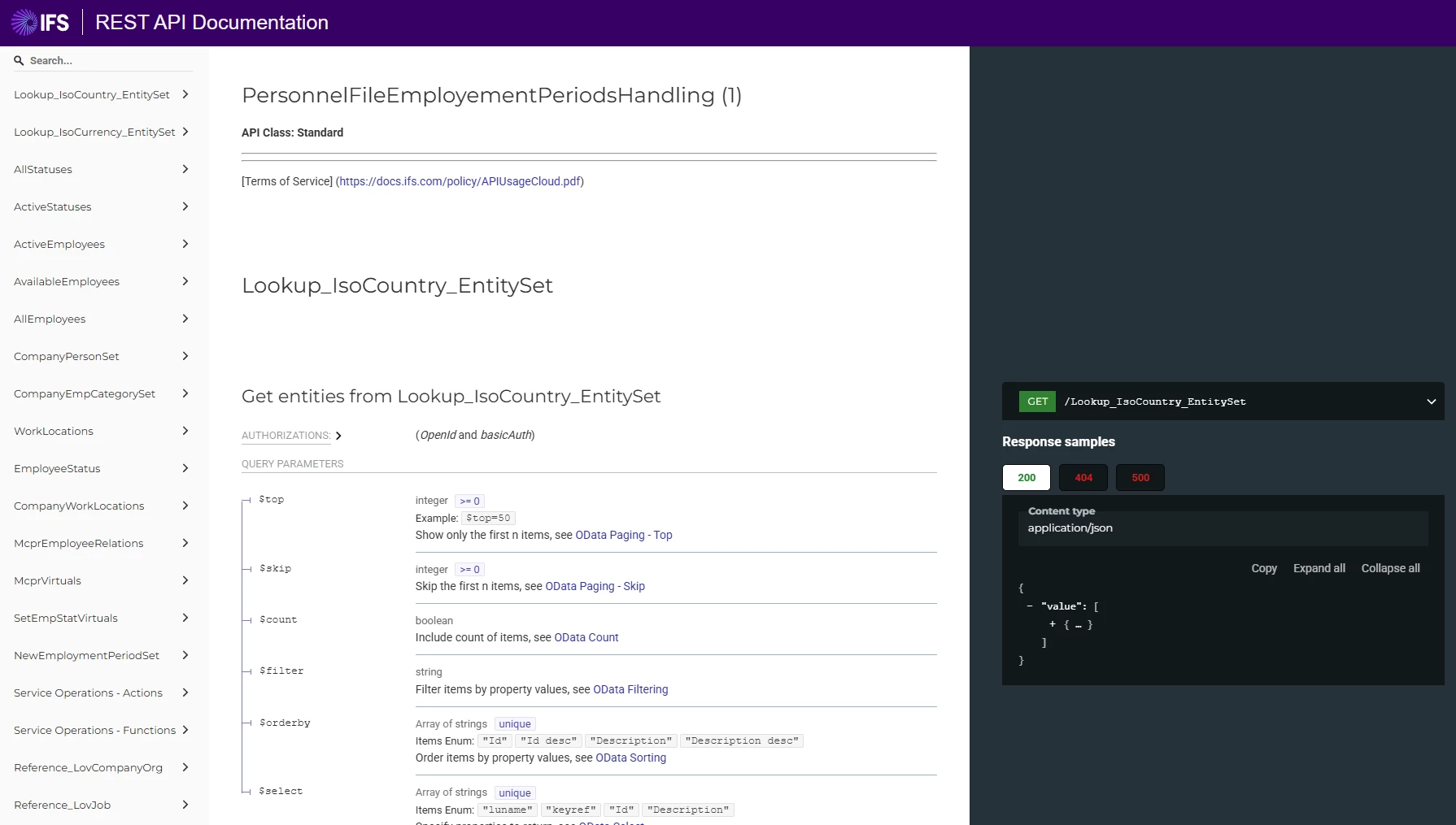Viewport: 1456px width, 825px height.
Task: Click the $top=50 example value
Action: point(488,519)
